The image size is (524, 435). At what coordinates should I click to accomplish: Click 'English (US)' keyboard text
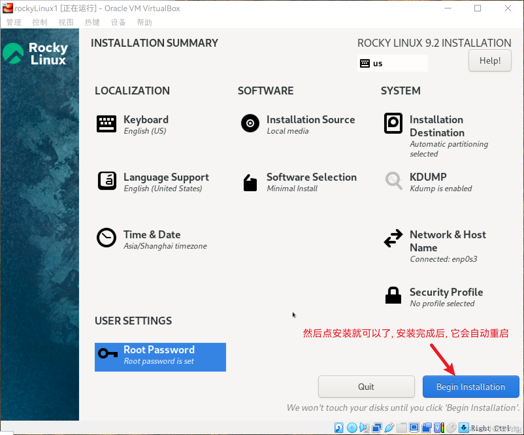click(x=145, y=131)
